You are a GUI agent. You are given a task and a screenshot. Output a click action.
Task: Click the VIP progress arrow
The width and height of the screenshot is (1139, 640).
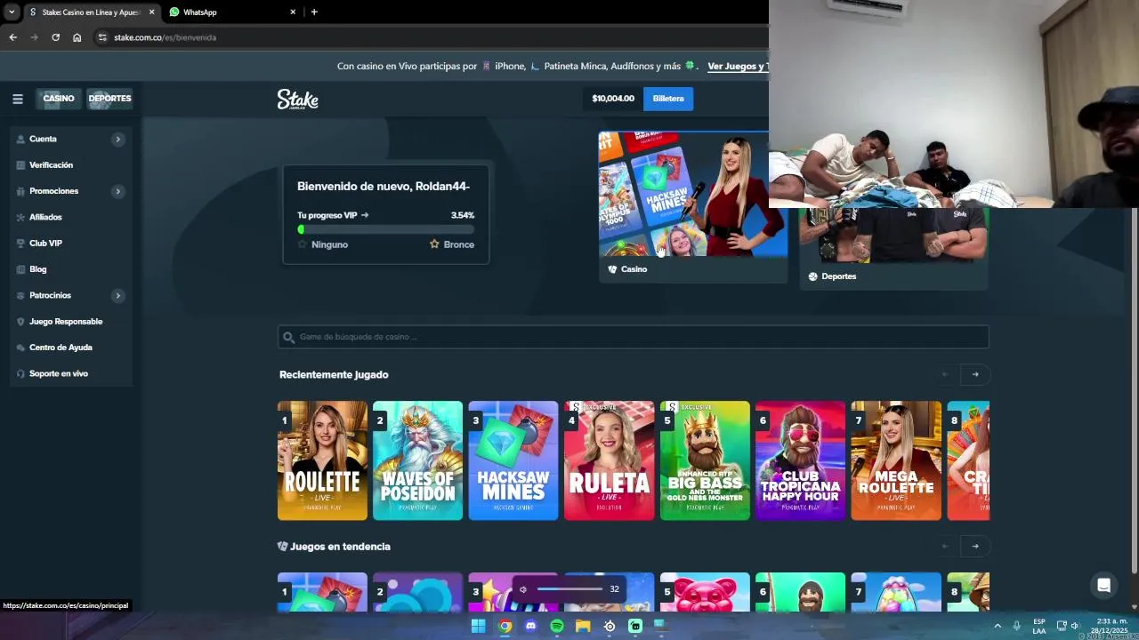[365, 215]
